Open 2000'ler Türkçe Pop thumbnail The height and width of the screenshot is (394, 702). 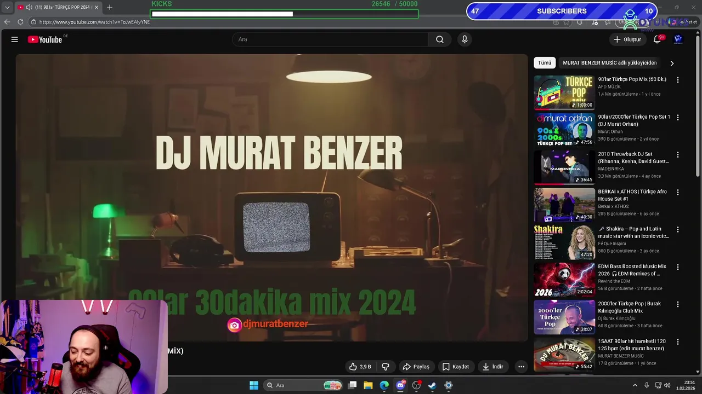click(564, 317)
